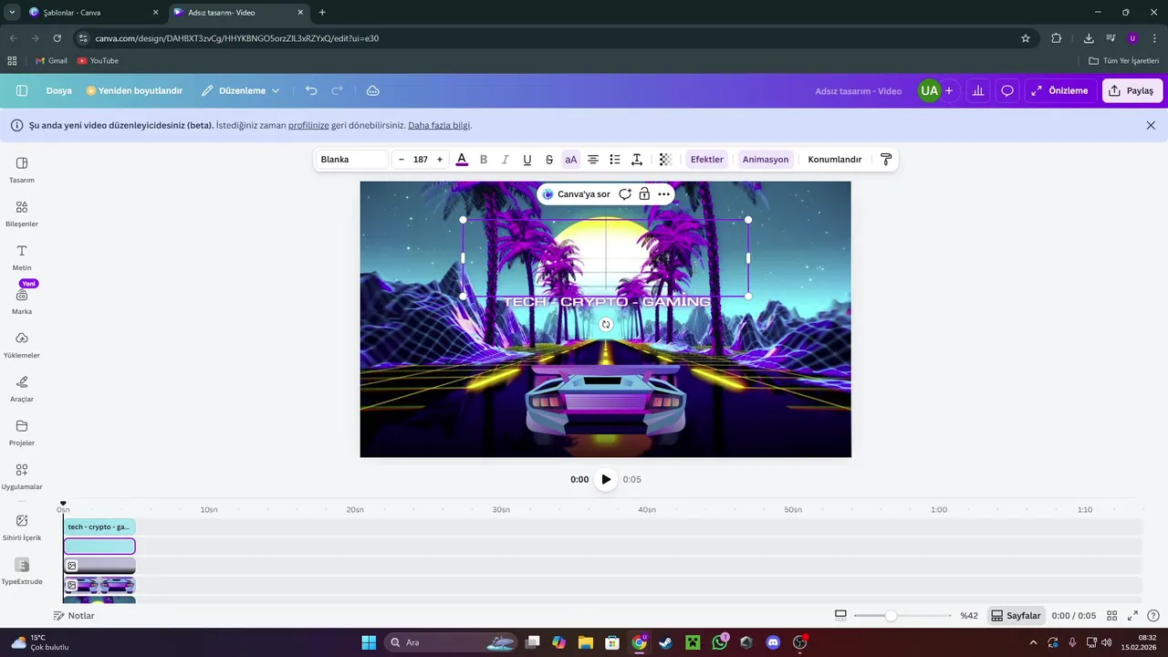
Task: Open the Konumlandır position options
Action: tap(835, 160)
